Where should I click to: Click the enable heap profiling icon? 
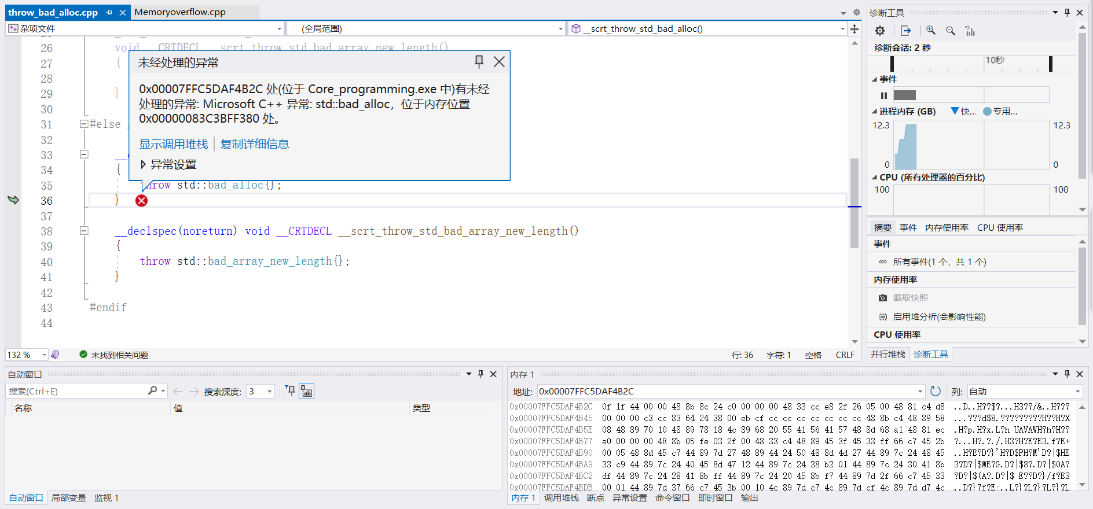tap(883, 317)
